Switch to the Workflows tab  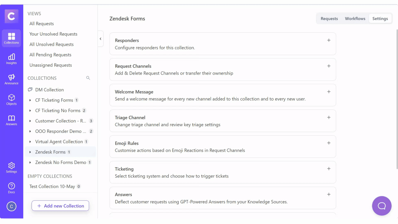point(355,19)
